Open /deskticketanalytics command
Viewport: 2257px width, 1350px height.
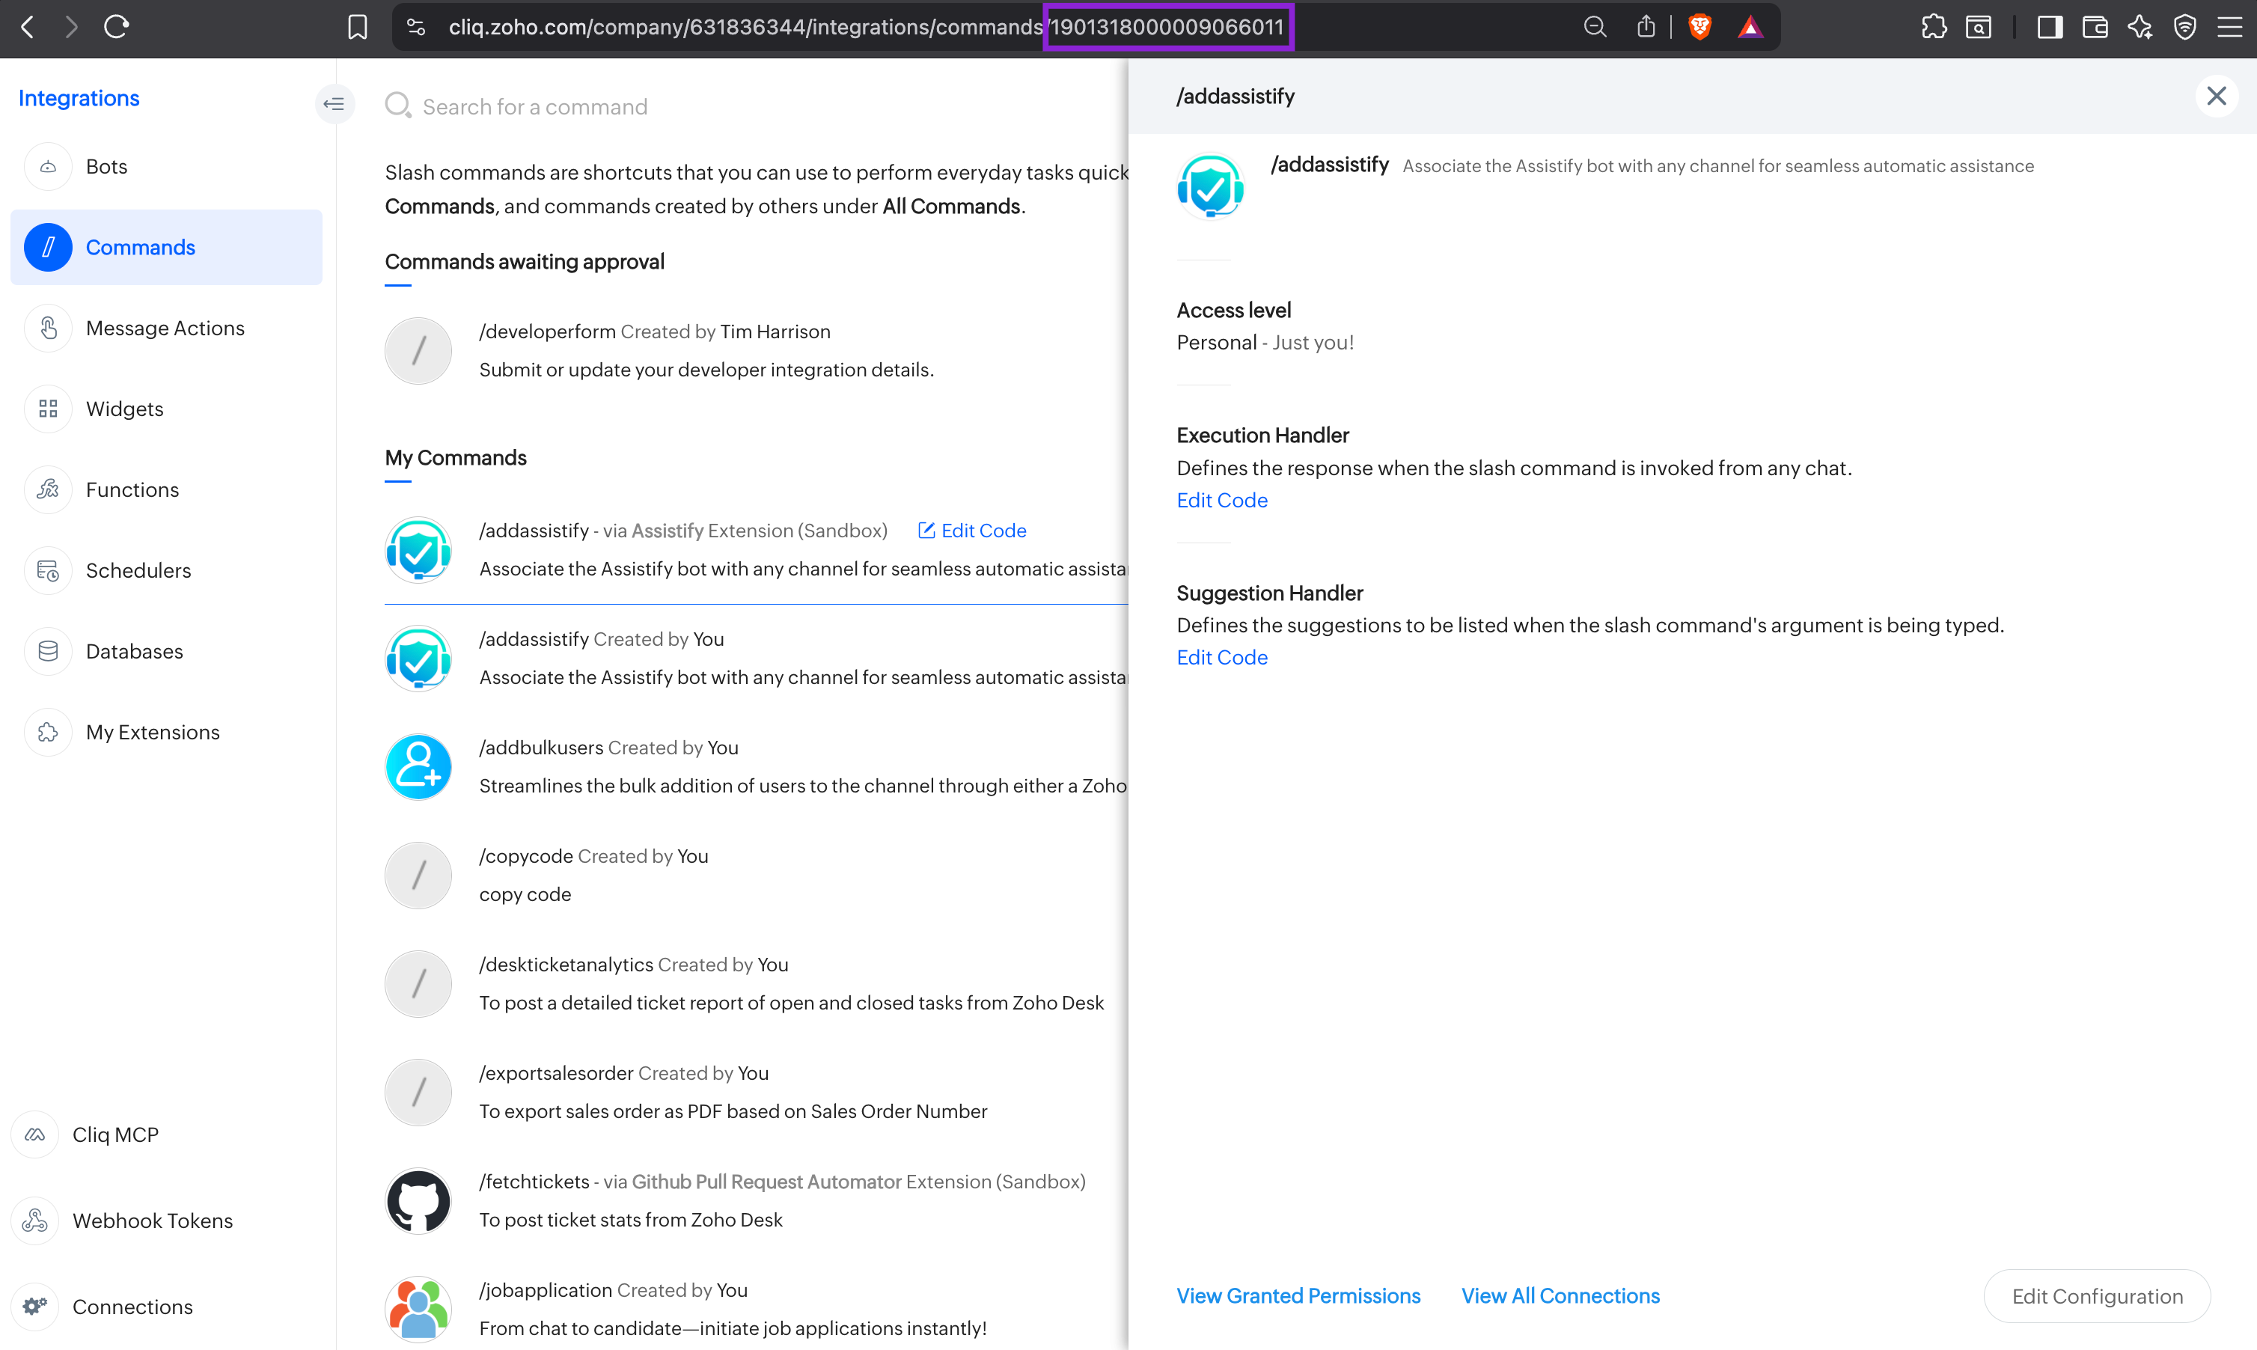(756, 983)
